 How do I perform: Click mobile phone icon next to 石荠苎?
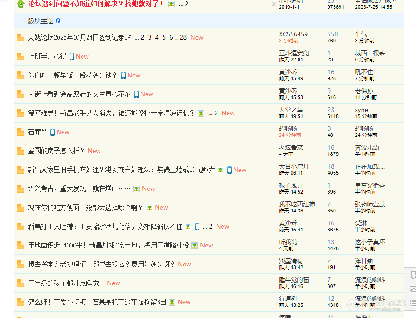53,132
